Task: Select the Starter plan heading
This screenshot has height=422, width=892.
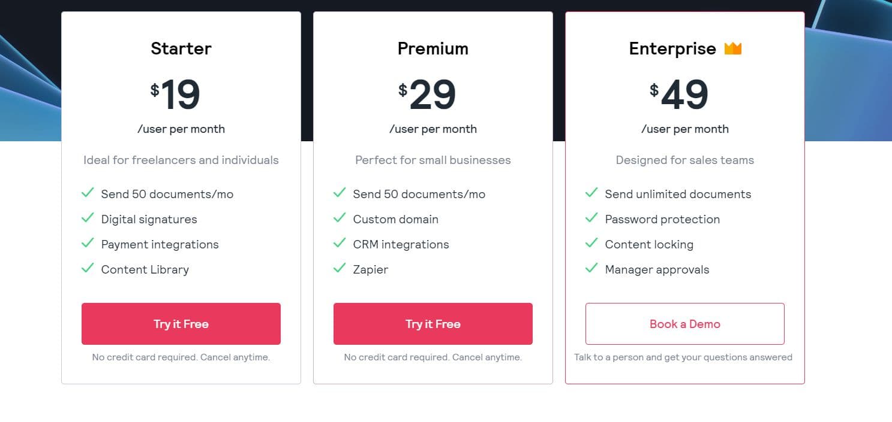Action: coord(181,48)
